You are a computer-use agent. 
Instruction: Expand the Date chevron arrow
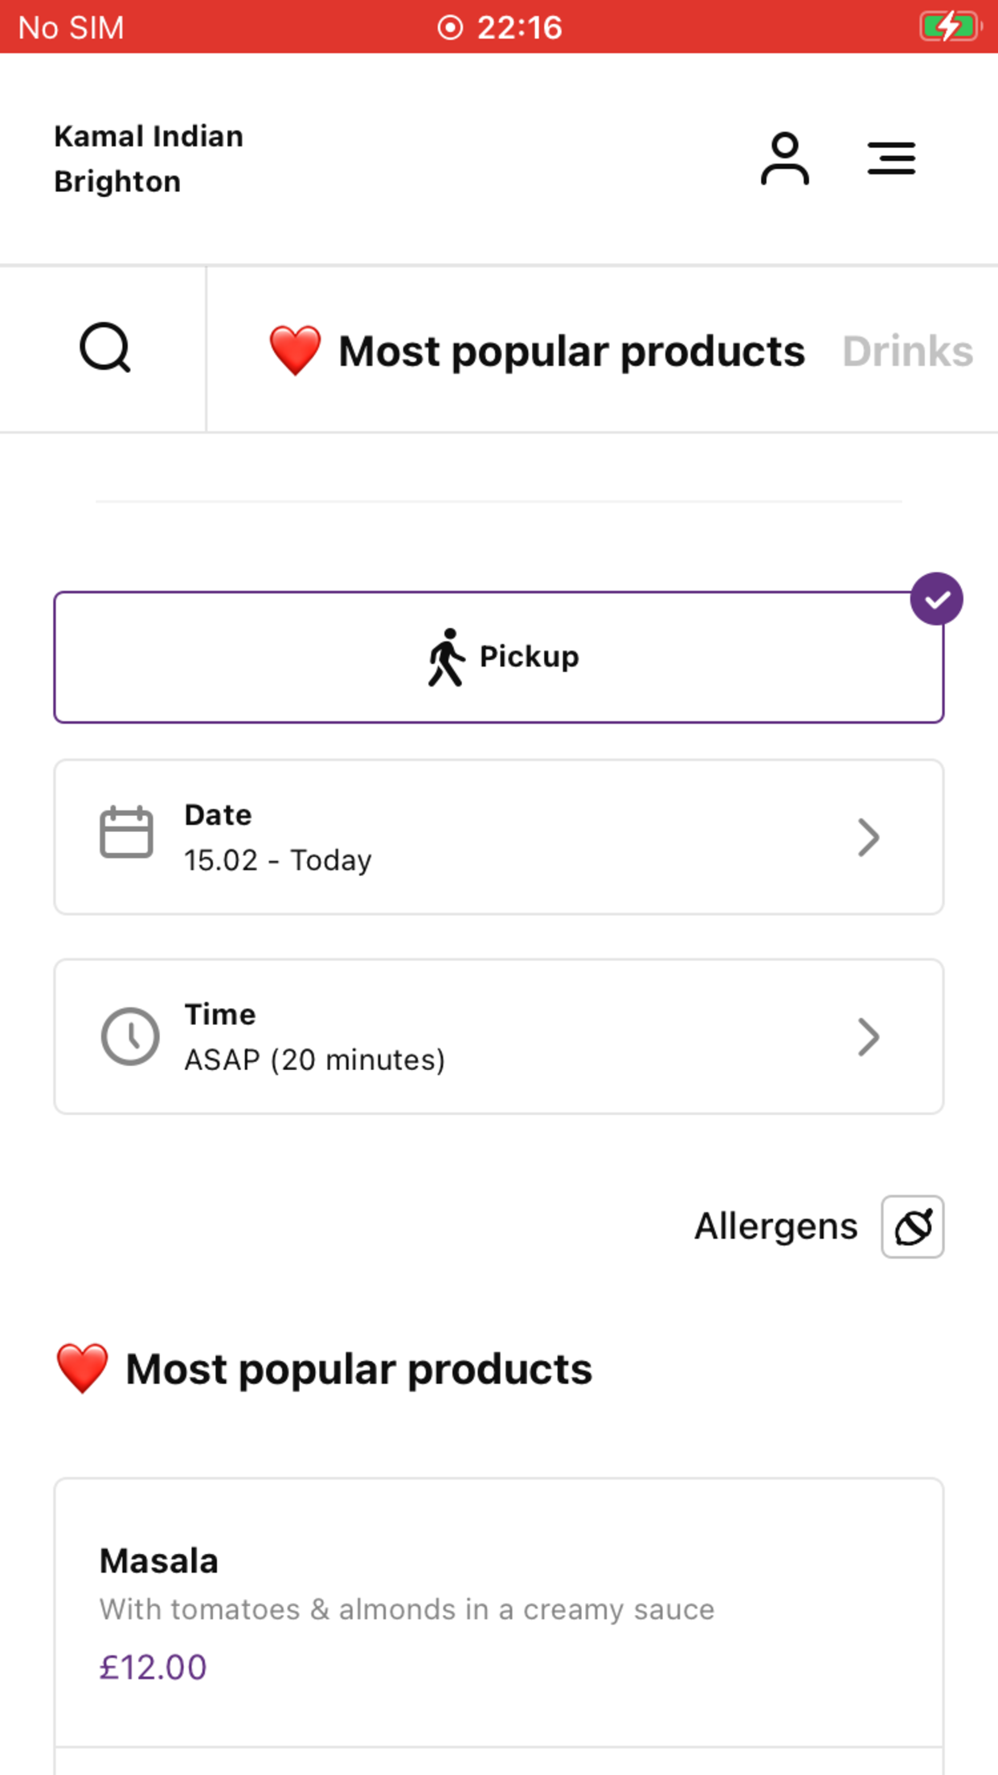pyautogui.click(x=869, y=838)
